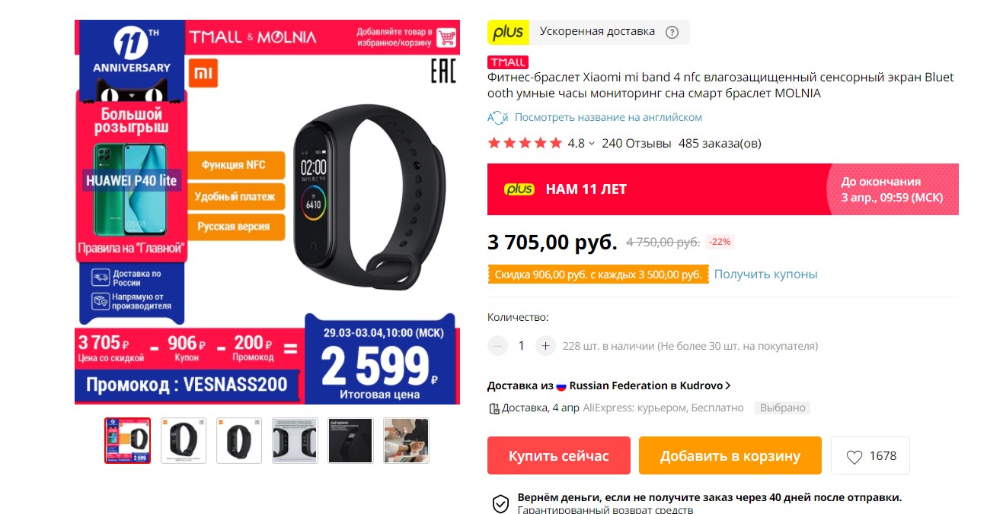Click the yellow plus badge at top
The image size is (987, 514).
point(508,32)
